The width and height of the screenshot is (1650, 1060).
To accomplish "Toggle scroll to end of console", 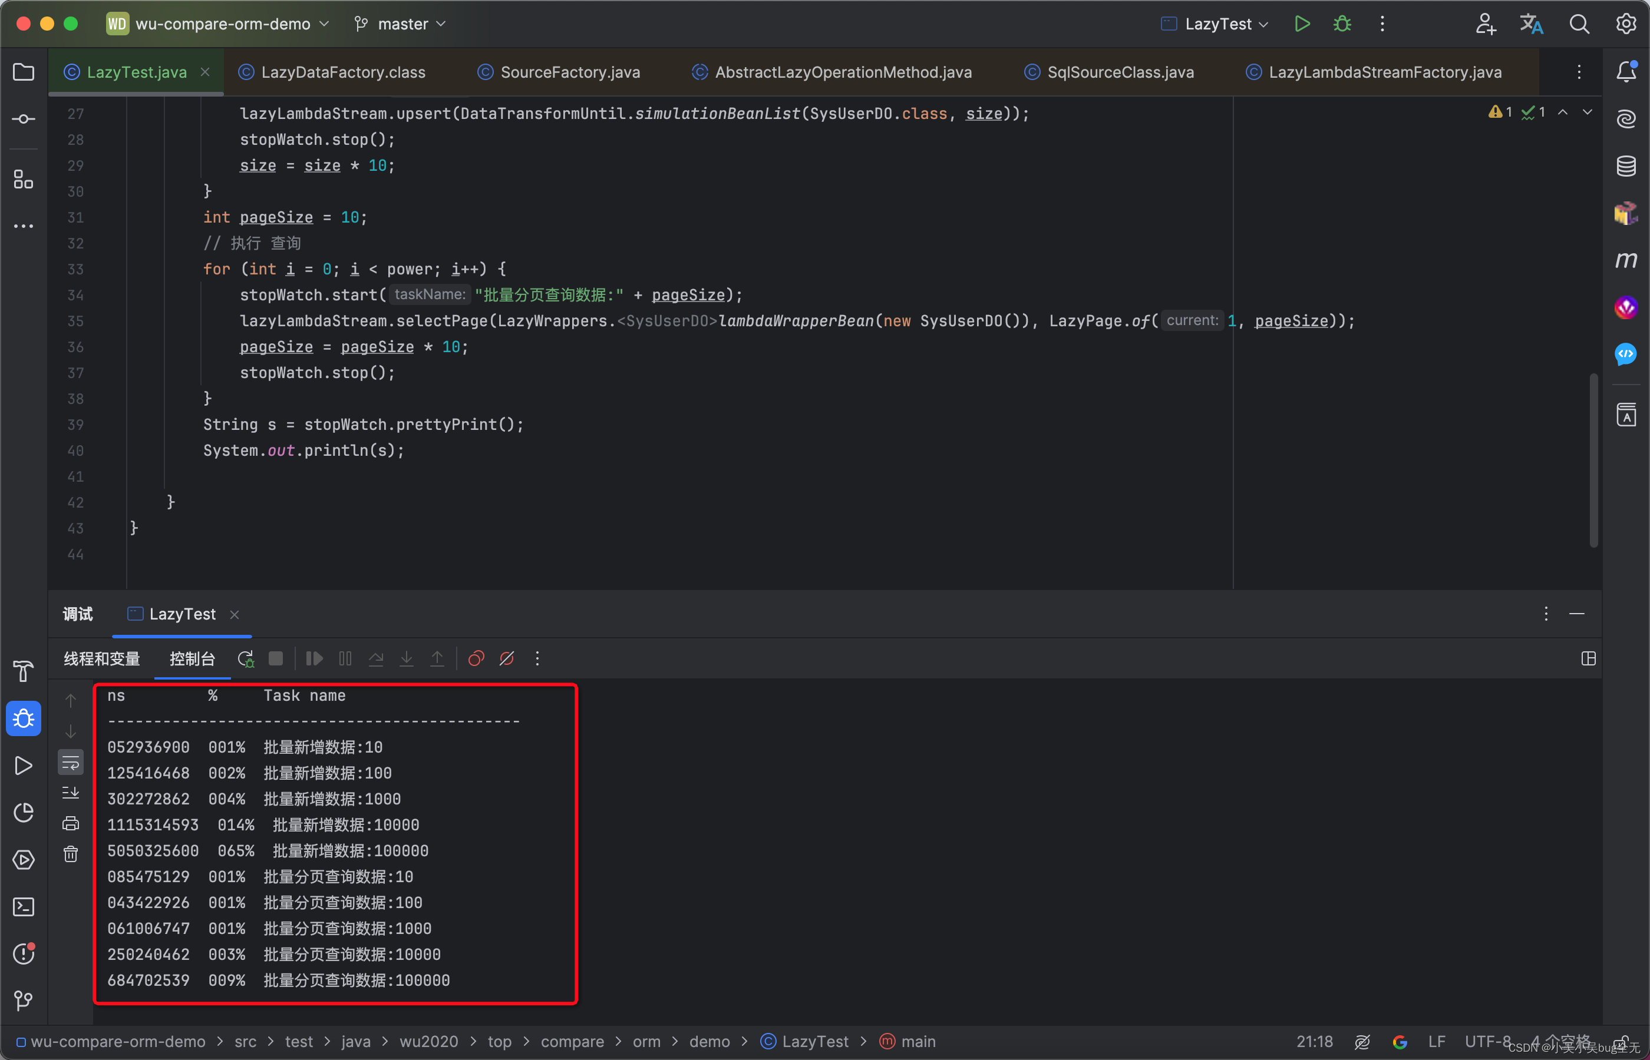I will [70, 793].
